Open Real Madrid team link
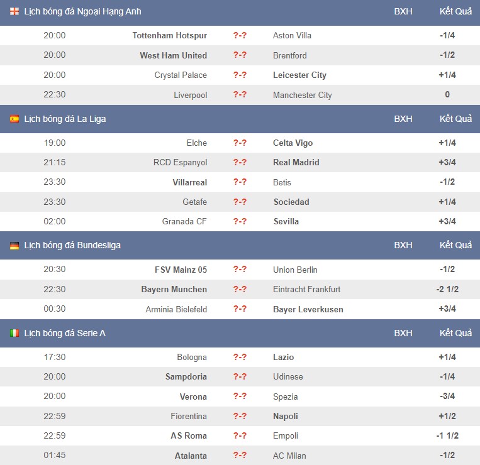Image resolution: width=480 pixels, height=465 pixels. (296, 162)
